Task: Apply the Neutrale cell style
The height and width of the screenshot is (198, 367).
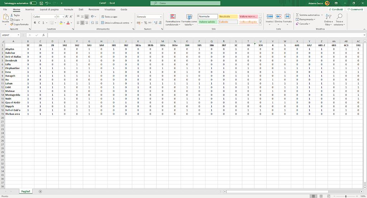Action: tap(228, 16)
